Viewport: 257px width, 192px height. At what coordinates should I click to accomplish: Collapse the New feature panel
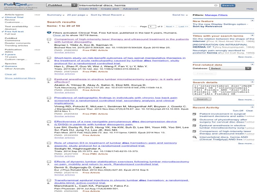click(252, 20)
